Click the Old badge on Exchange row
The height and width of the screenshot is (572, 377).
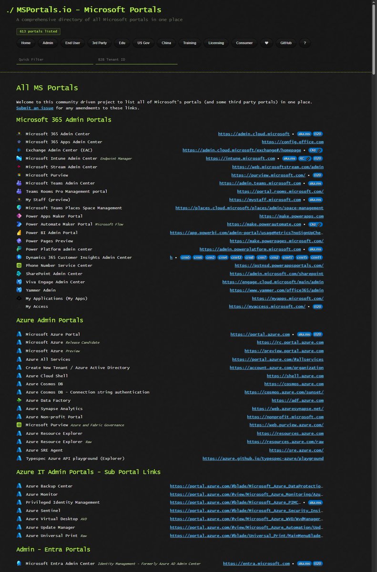tap(316, 150)
